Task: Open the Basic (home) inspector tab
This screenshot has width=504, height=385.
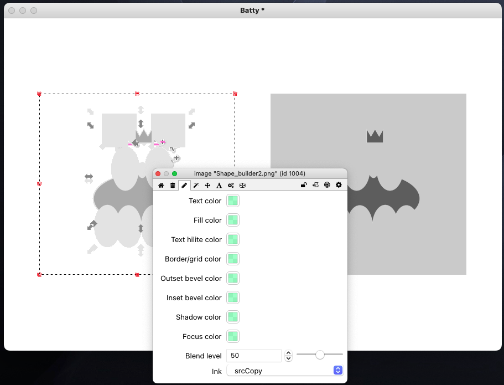Action: (161, 185)
